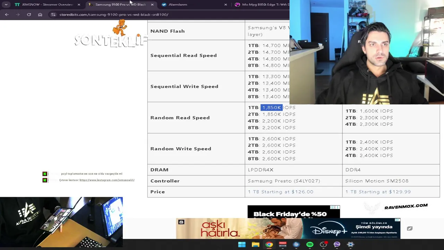Click the chat message about pcyi toplamıstın
This screenshot has height=250, width=444.
[x=92, y=174]
